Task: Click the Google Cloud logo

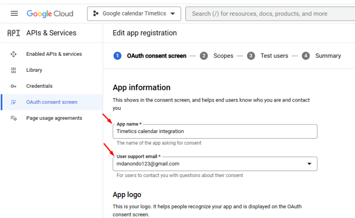Action: tap(50, 14)
